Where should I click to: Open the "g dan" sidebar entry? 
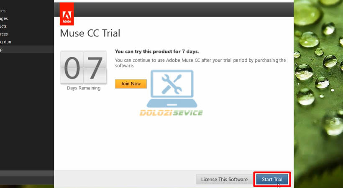[5, 42]
